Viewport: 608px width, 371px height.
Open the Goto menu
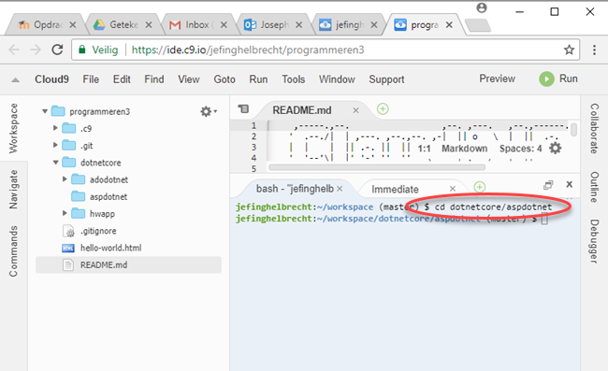(x=224, y=79)
